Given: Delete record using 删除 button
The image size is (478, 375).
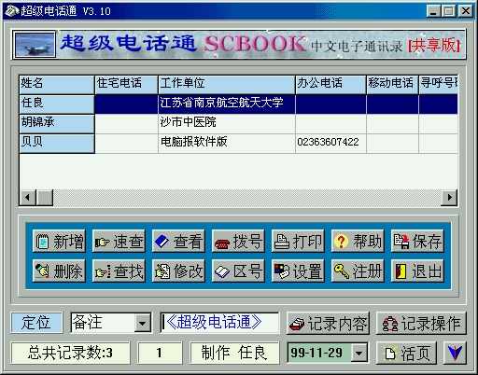Looking at the screenshot, I should pyautogui.click(x=59, y=271).
